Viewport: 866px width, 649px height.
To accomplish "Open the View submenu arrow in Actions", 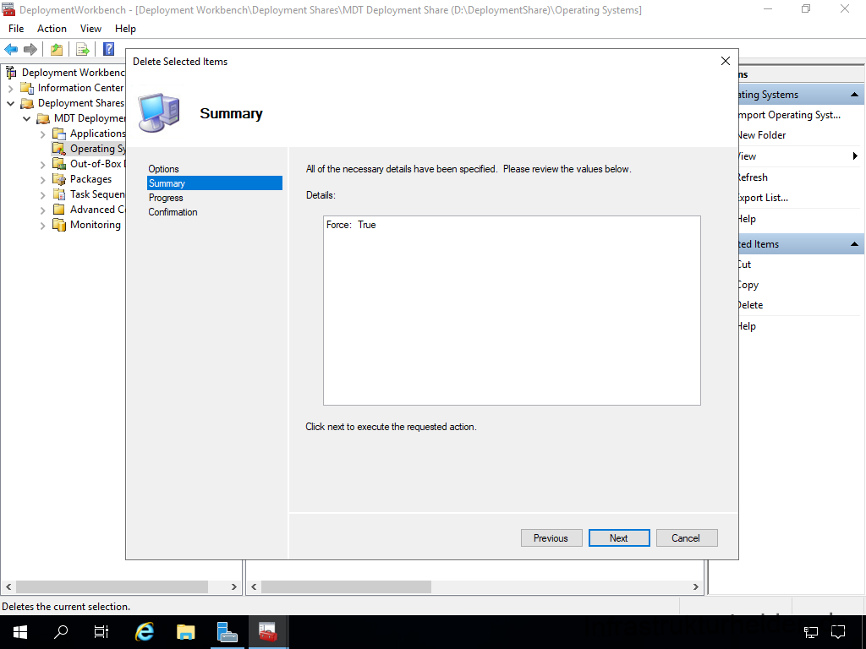I will click(x=855, y=156).
